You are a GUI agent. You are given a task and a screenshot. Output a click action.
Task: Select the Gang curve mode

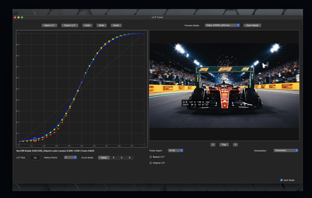tap(104, 157)
